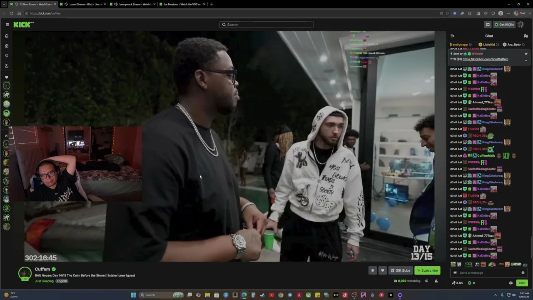Viewport: 533px width, 300px height.
Task: Expand the pinned message chevron
Action: [526, 60]
